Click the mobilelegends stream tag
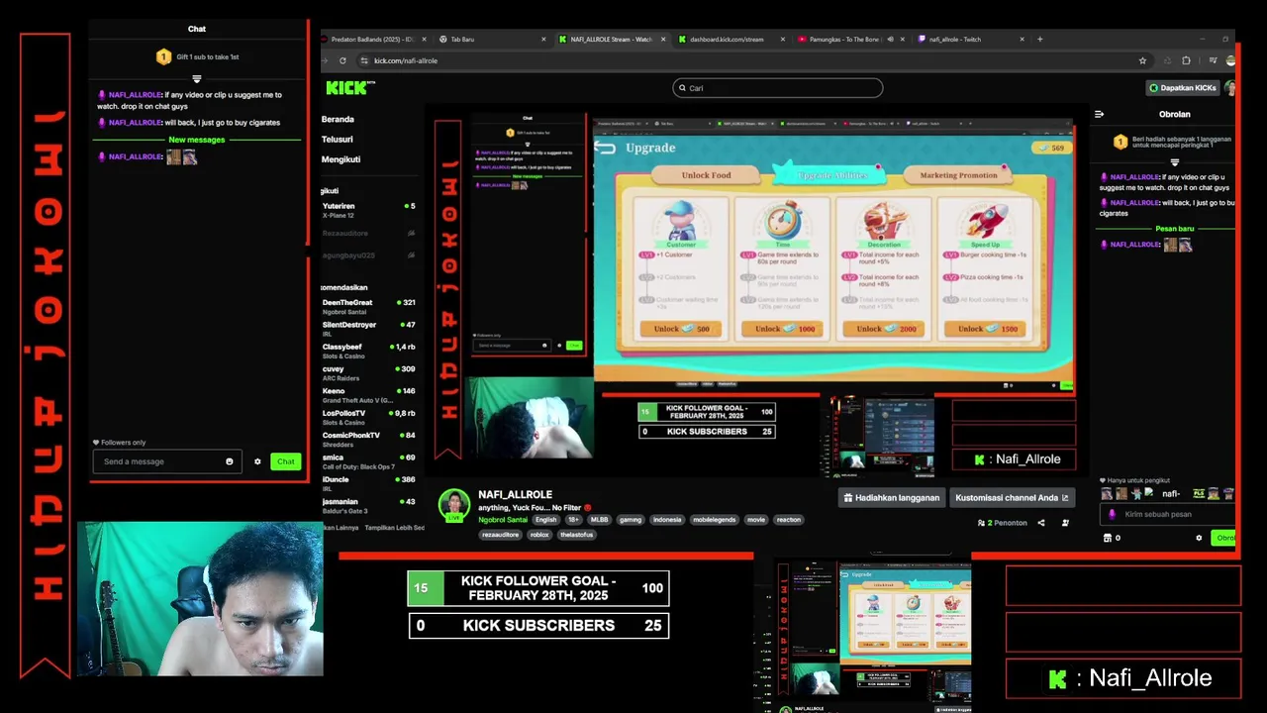 tap(714, 520)
